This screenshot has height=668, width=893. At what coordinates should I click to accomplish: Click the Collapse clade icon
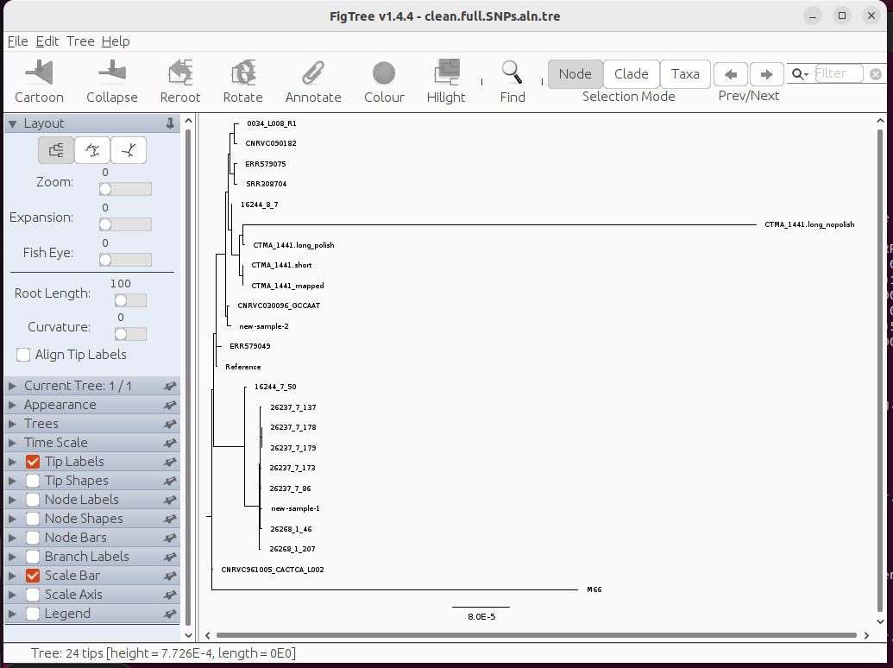[111, 72]
